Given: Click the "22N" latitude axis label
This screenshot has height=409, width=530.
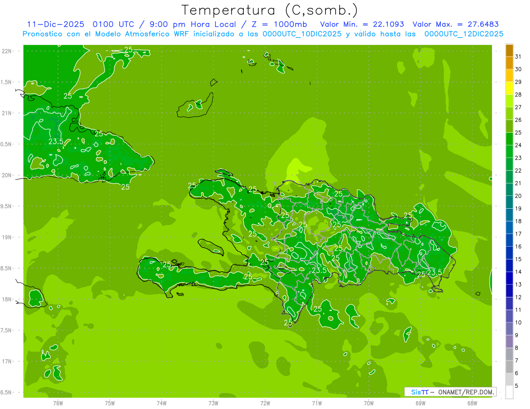Looking at the screenshot, I should (7, 51).
